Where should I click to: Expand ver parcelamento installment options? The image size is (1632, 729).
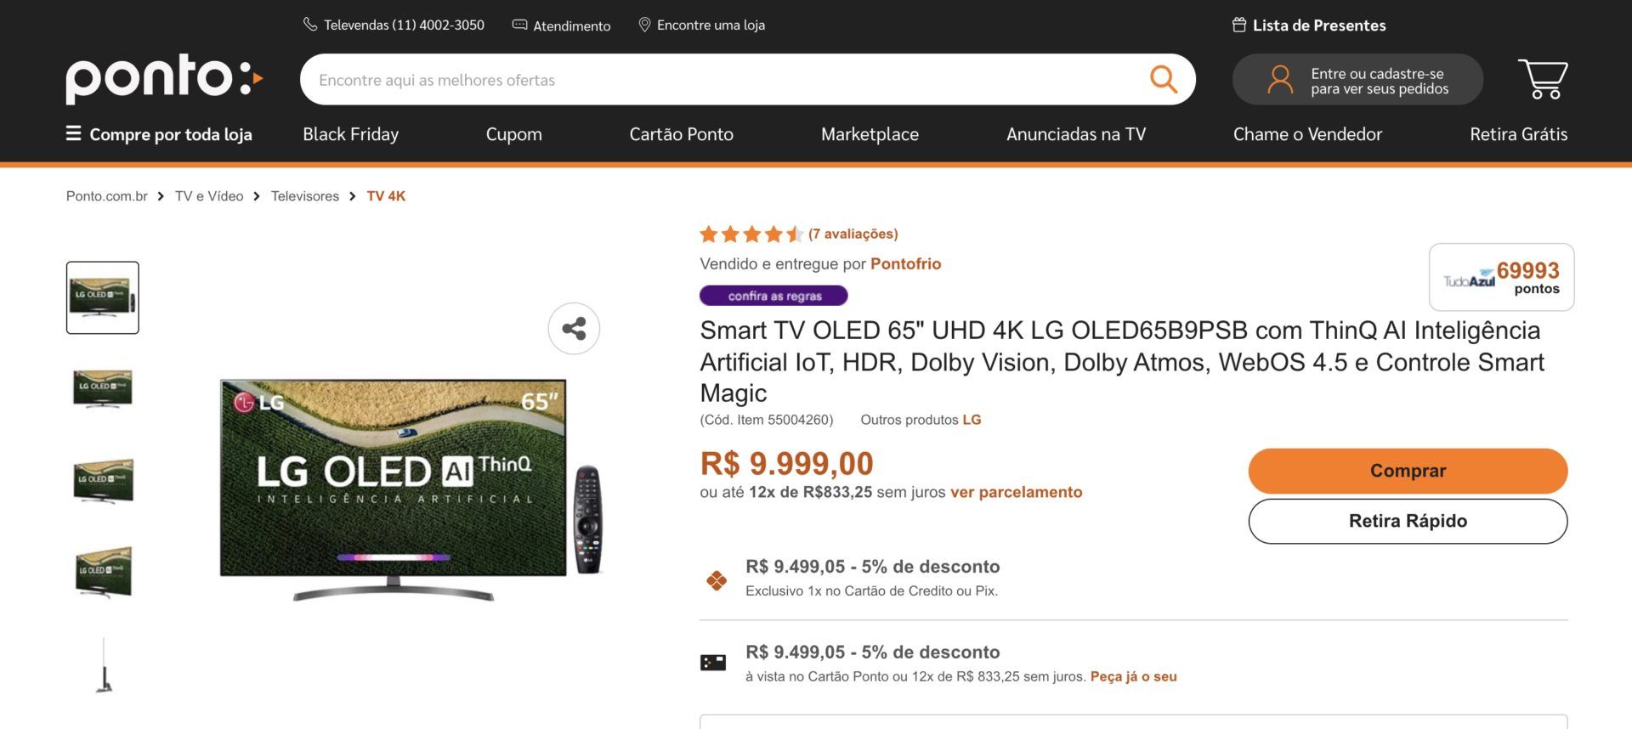pos(1016,492)
